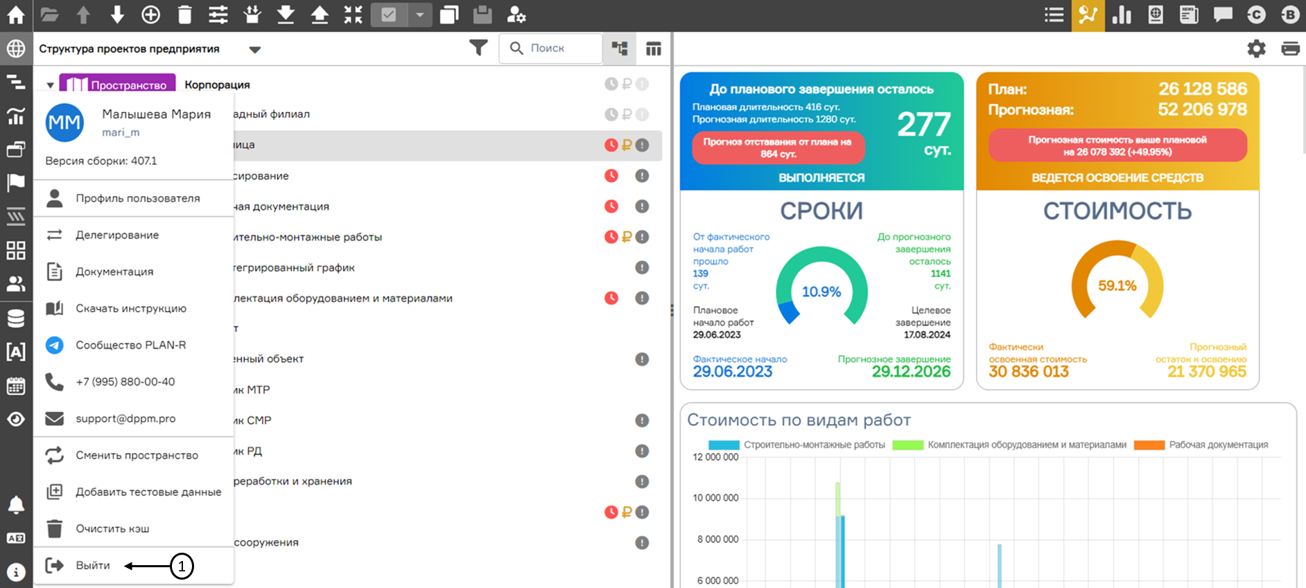Select Делегирование in the user menu
This screenshot has width=1306, height=588.
[x=134, y=235]
